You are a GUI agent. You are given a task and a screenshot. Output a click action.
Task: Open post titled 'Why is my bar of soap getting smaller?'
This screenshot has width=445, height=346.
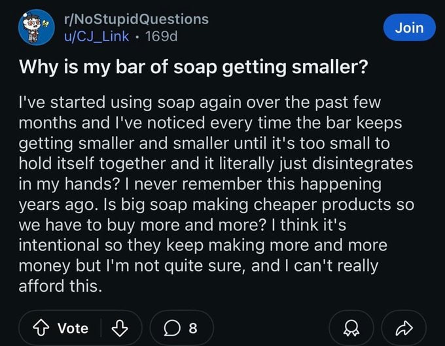click(192, 67)
